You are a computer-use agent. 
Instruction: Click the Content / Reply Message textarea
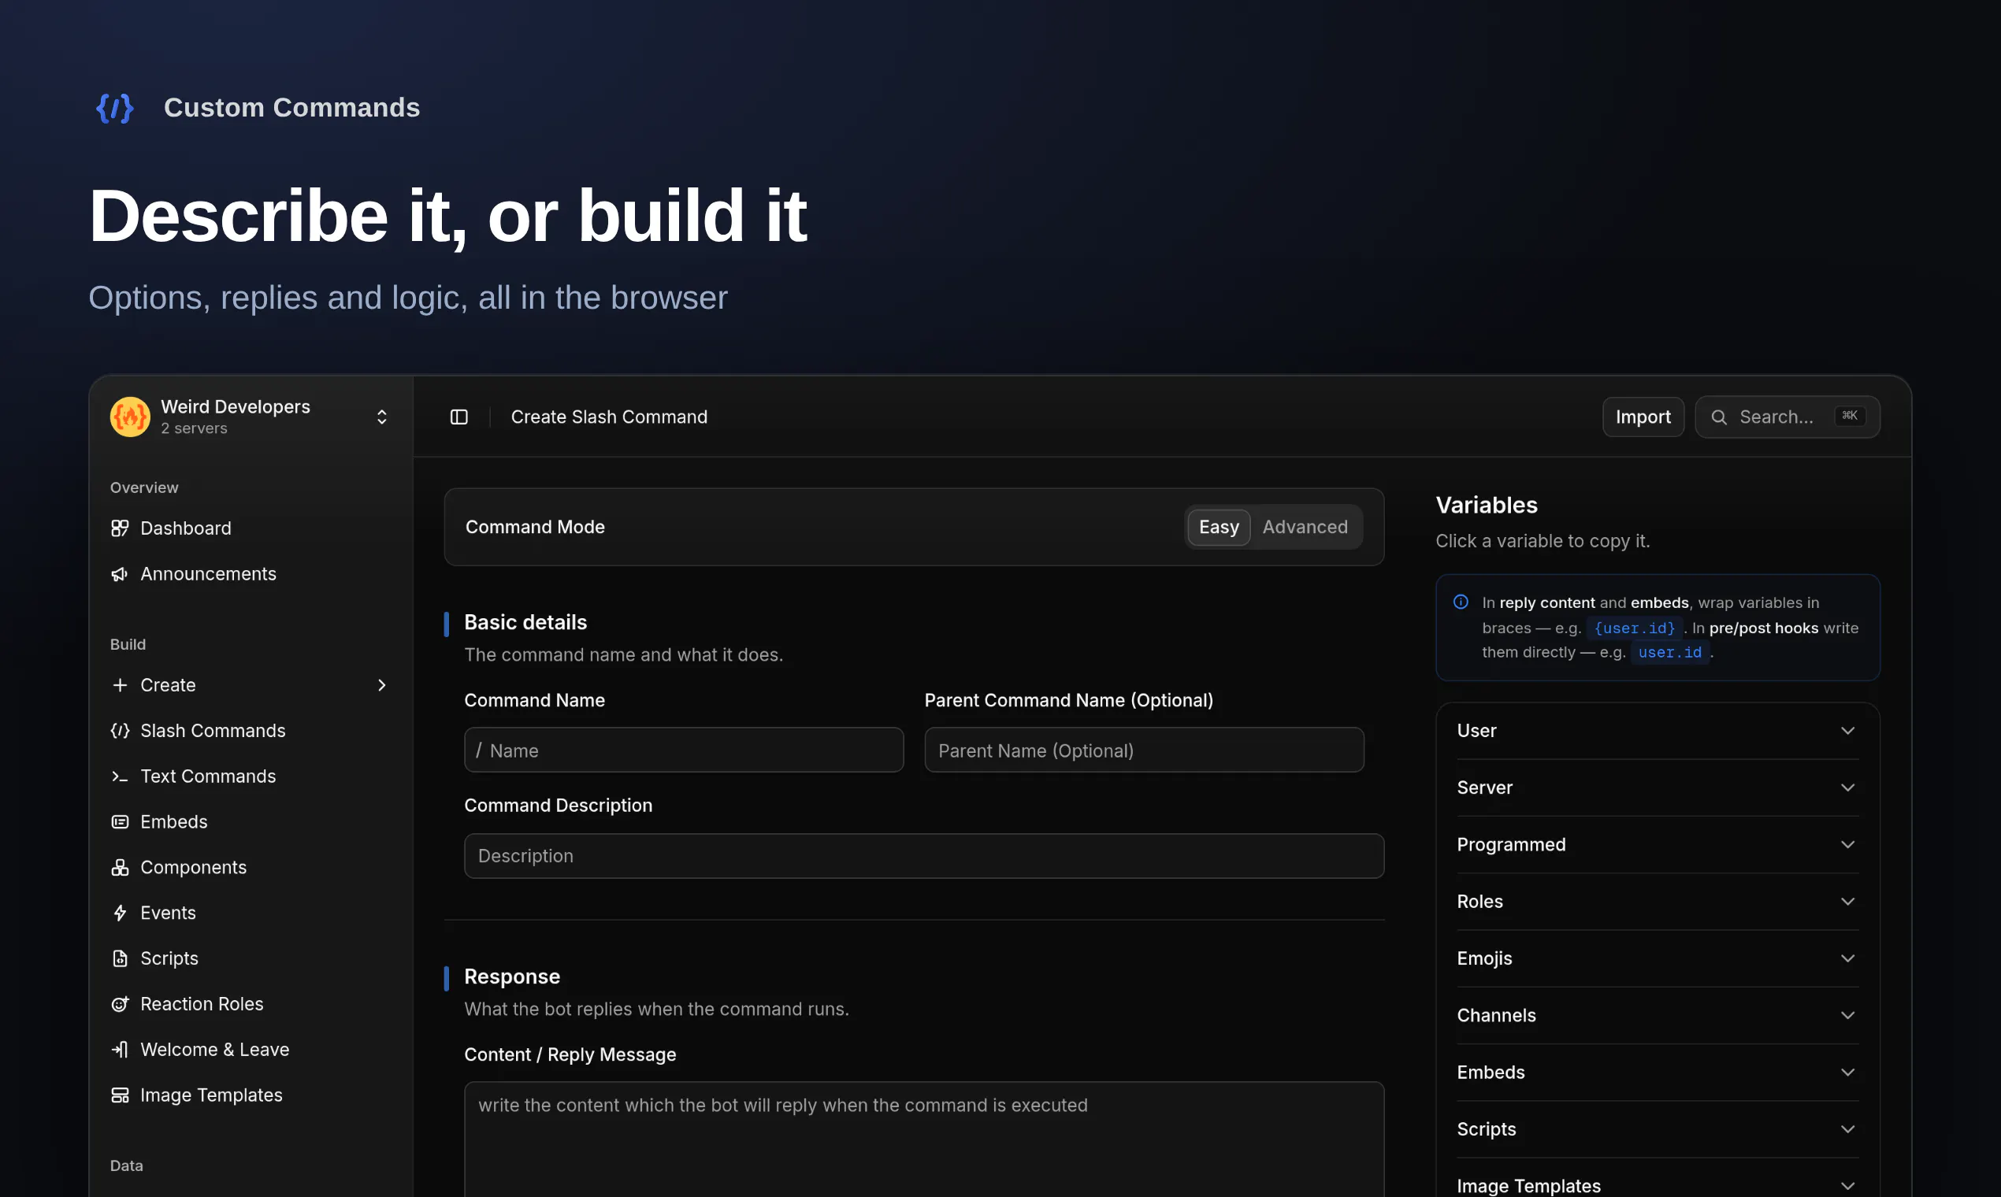tap(924, 1139)
